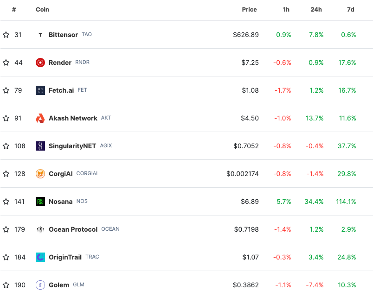Sort by the 7d change header
Image resolution: width=373 pixels, height=291 pixels.
click(351, 10)
